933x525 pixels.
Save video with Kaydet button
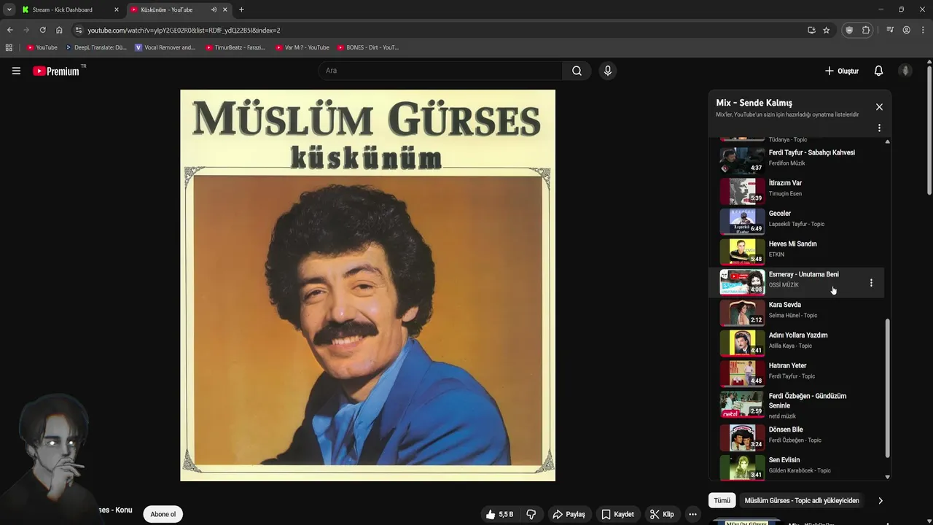[x=617, y=514]
